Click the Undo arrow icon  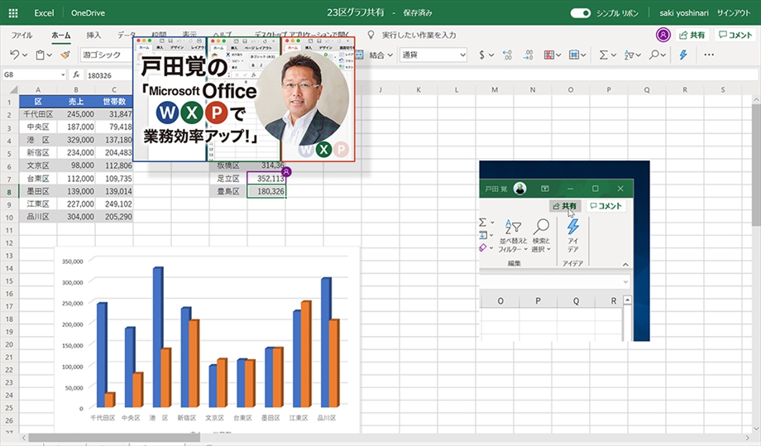15,55
